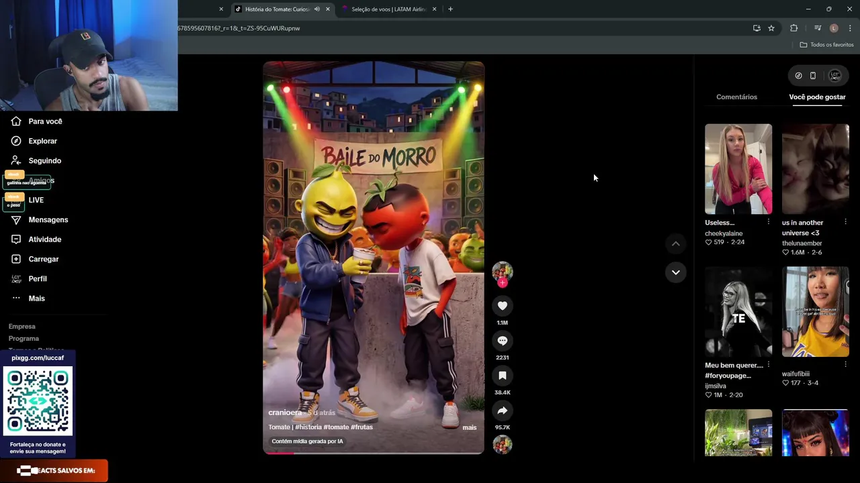Click the TikTok coin icon in top pill
This screenshot has height=483, width=860.
click(798, 76)
